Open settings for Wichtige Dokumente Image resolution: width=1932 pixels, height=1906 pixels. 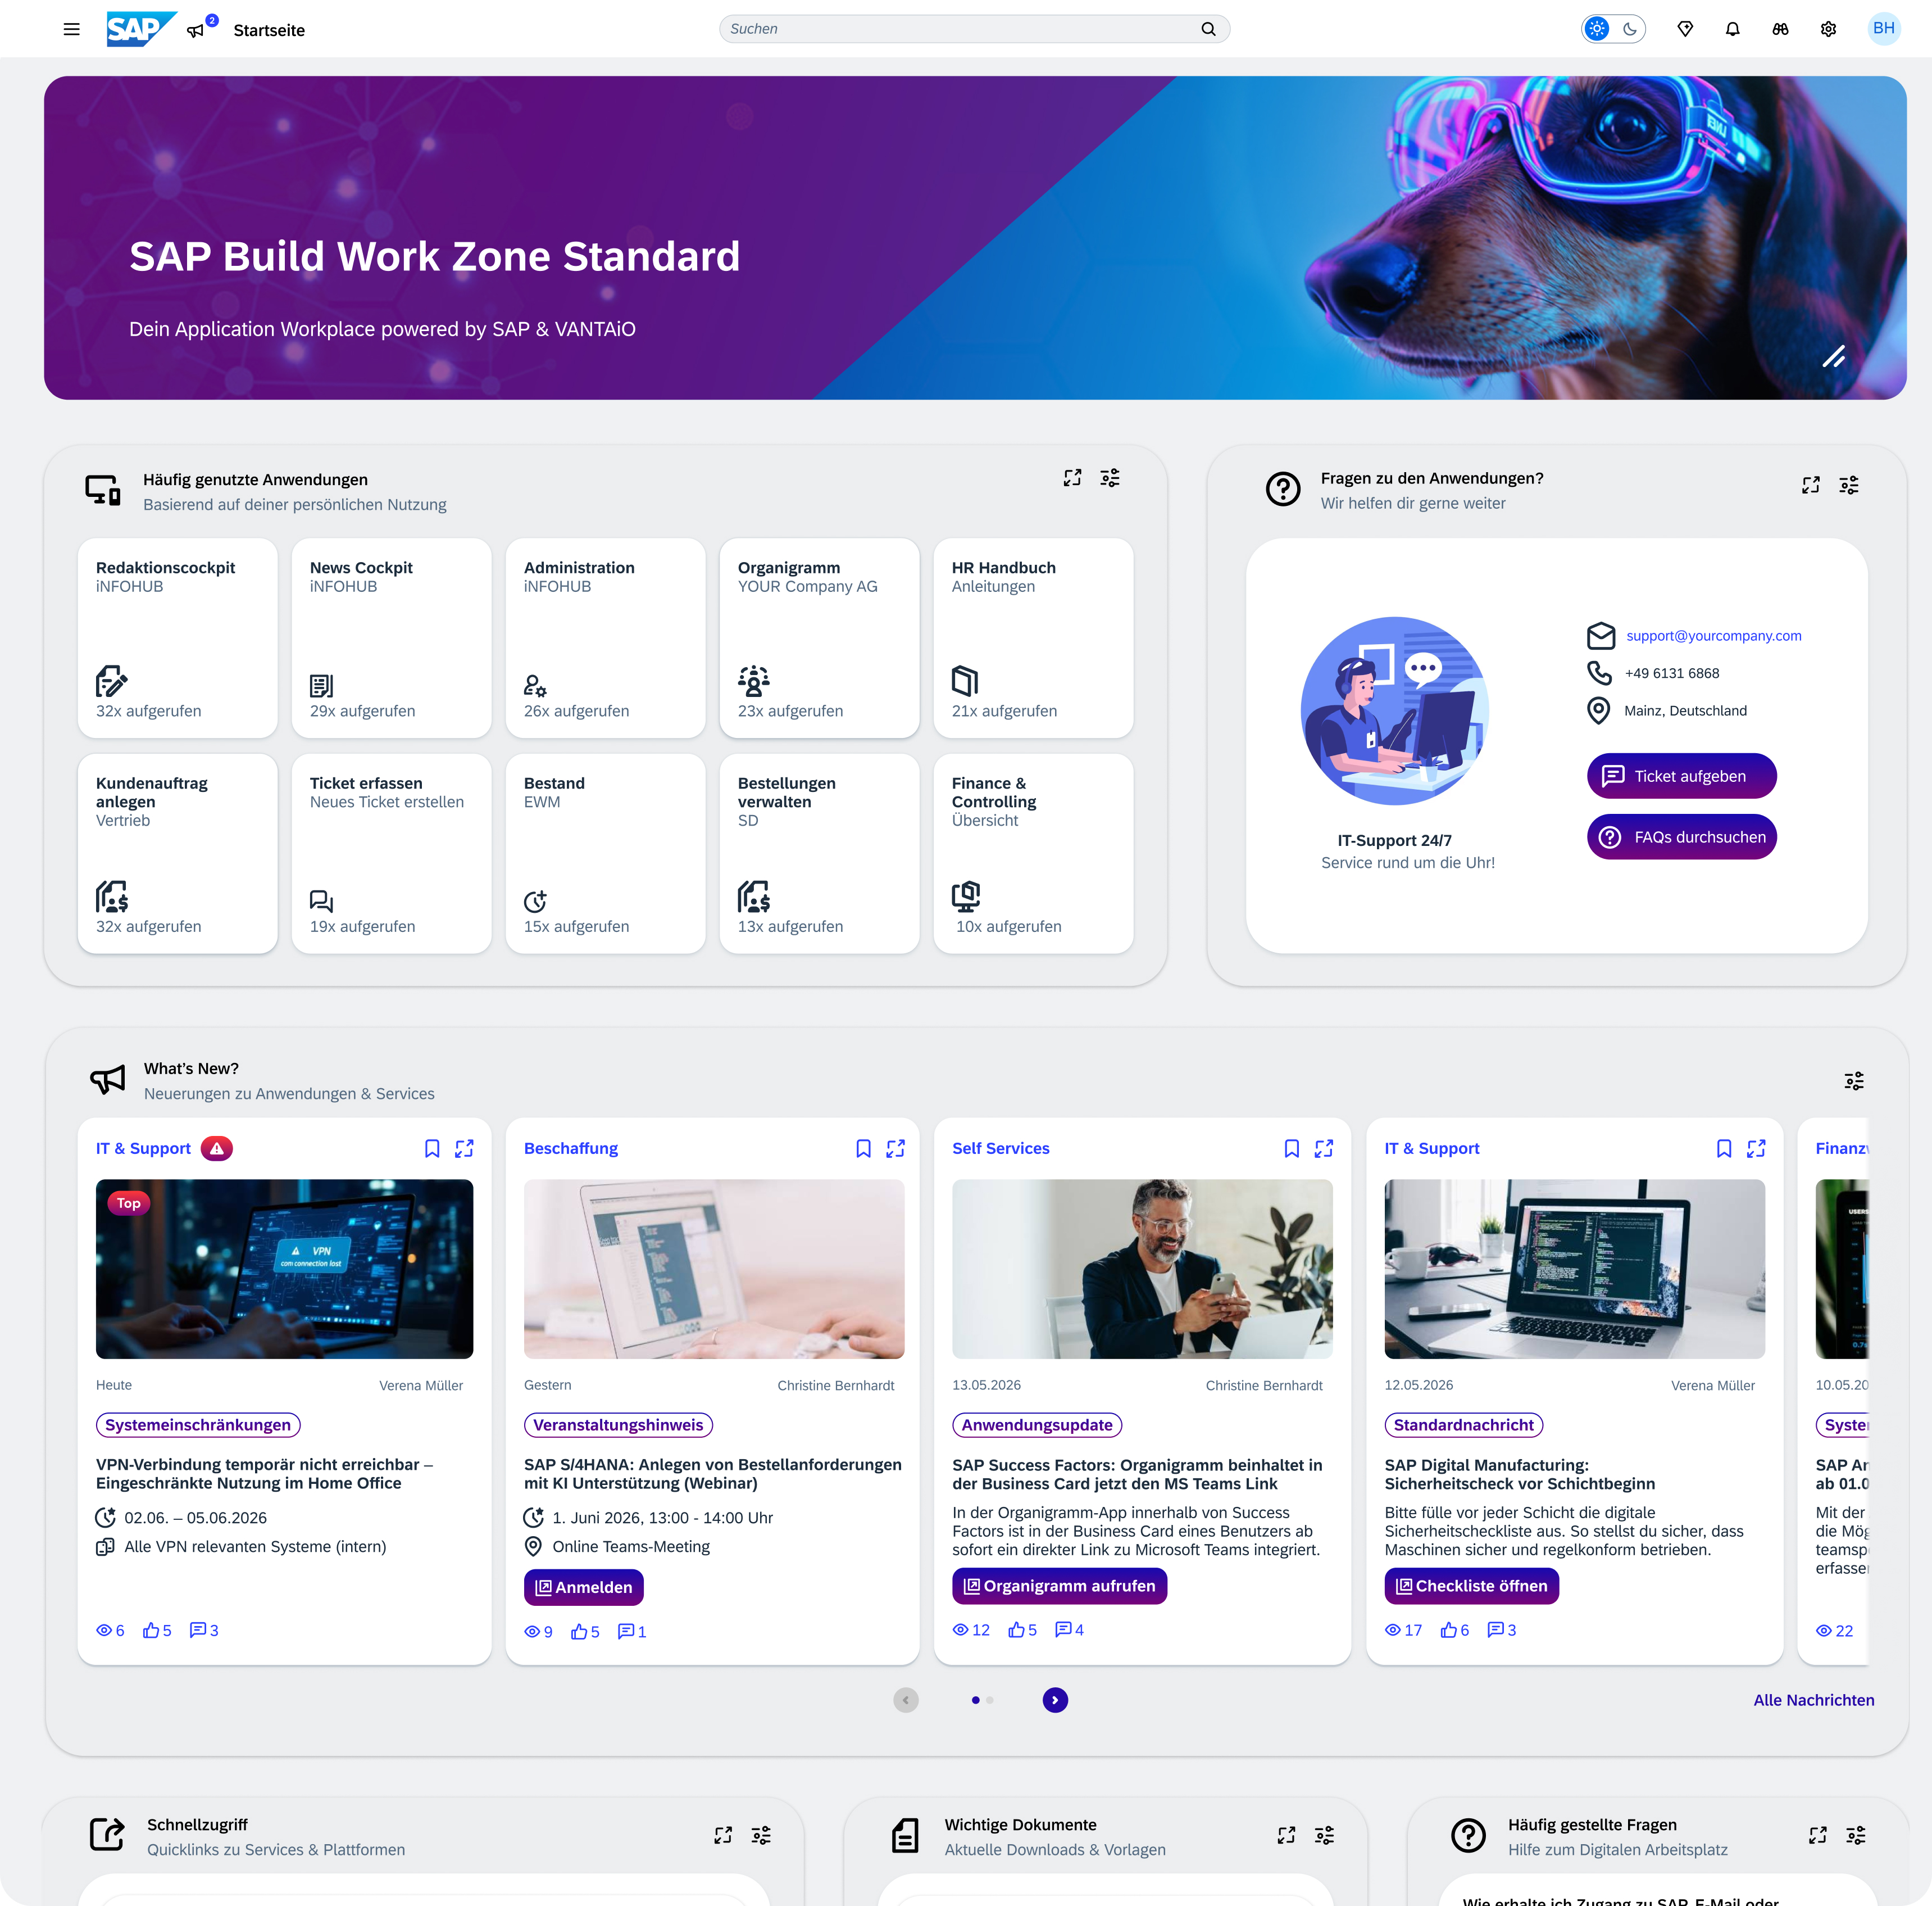click(1324, 1835)
